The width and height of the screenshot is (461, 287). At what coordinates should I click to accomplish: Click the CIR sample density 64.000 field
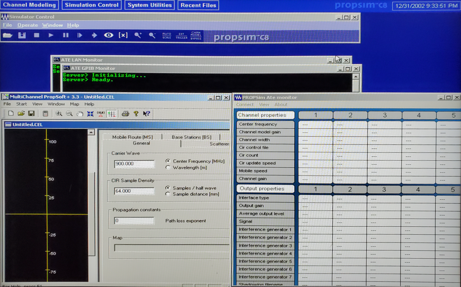click(x=134, y=191)
